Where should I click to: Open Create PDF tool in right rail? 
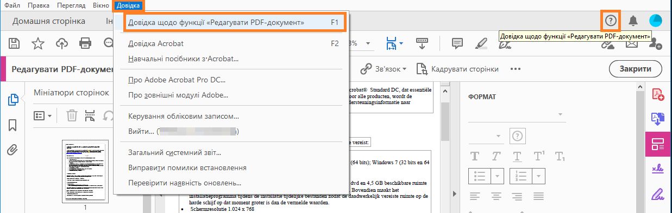pyautogui.click(x=658, y=95)
